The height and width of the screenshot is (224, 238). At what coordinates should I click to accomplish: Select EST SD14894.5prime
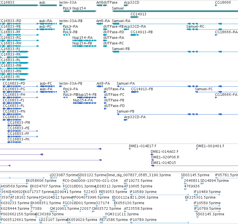click(x=215, y=181)
